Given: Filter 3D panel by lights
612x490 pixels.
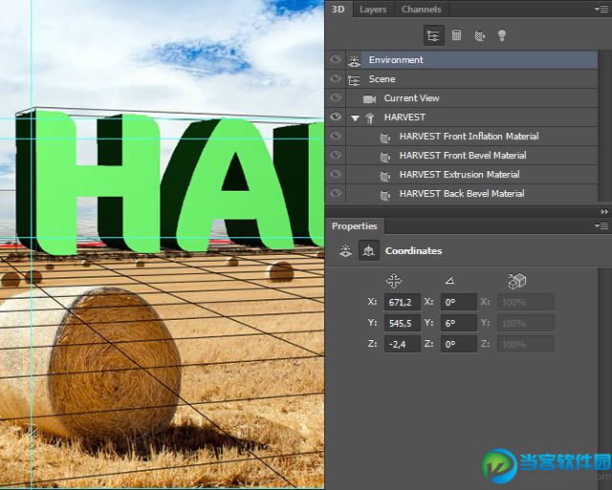Looking at the screenshot, I should click(x=501, y=35).
